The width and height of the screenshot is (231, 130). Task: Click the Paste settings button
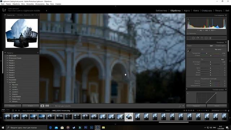click(30, 106)
